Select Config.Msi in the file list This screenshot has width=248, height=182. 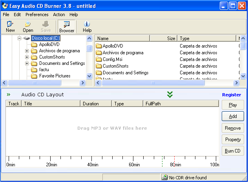click(x=113, y=59)
